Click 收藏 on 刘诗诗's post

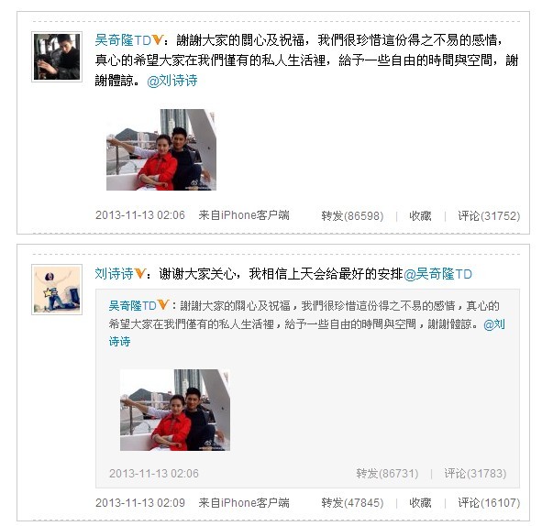click(420, 502)
